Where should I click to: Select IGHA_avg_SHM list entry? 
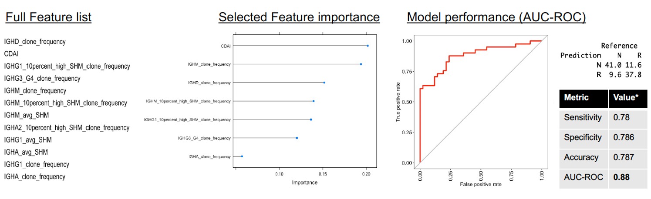[x=26, y=152]
